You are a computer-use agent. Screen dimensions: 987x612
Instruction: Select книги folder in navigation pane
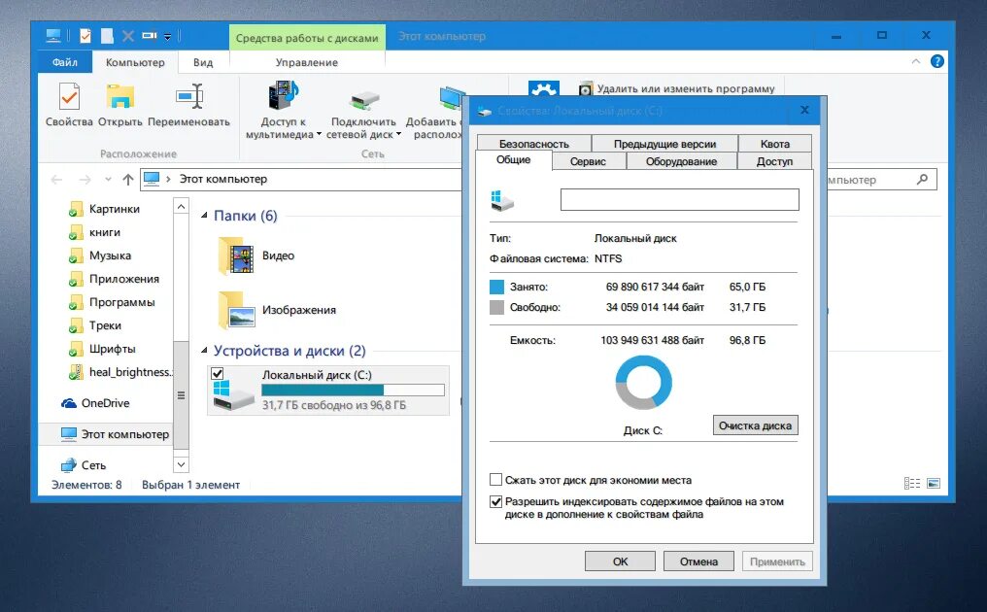(94, 232)
